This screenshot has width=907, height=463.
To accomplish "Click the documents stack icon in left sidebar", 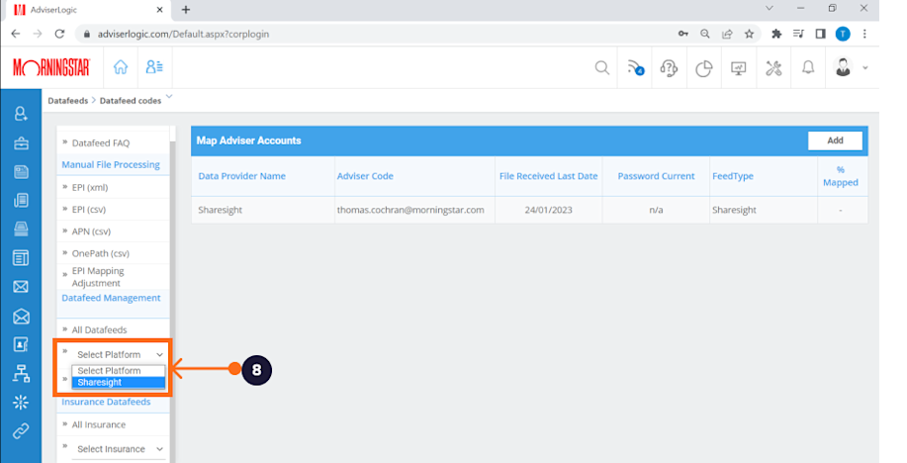I will [21, 200].
